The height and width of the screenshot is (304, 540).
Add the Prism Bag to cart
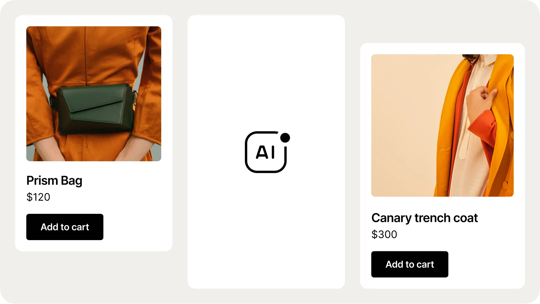[x=65, y=227]
